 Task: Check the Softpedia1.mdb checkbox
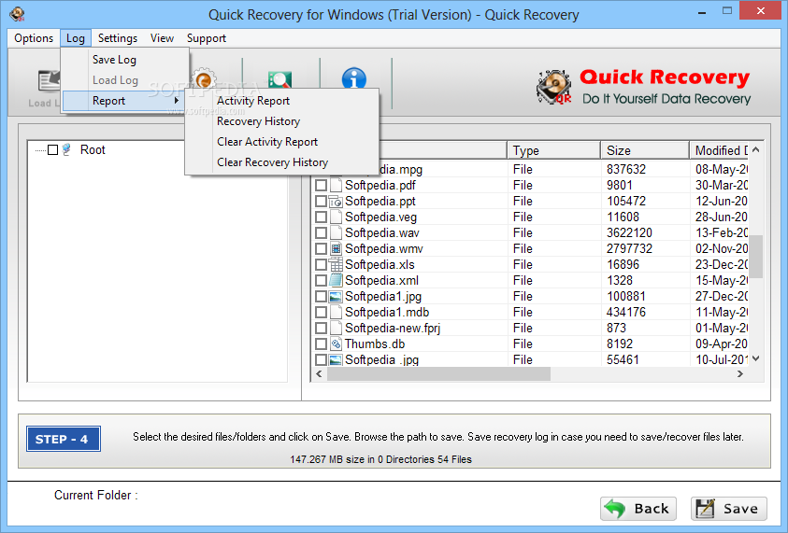[321, 312]
